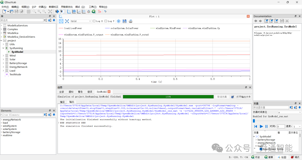Expand batteryStorage in variables tree
The height and width of the screenshot is (160, 302).
256,140
